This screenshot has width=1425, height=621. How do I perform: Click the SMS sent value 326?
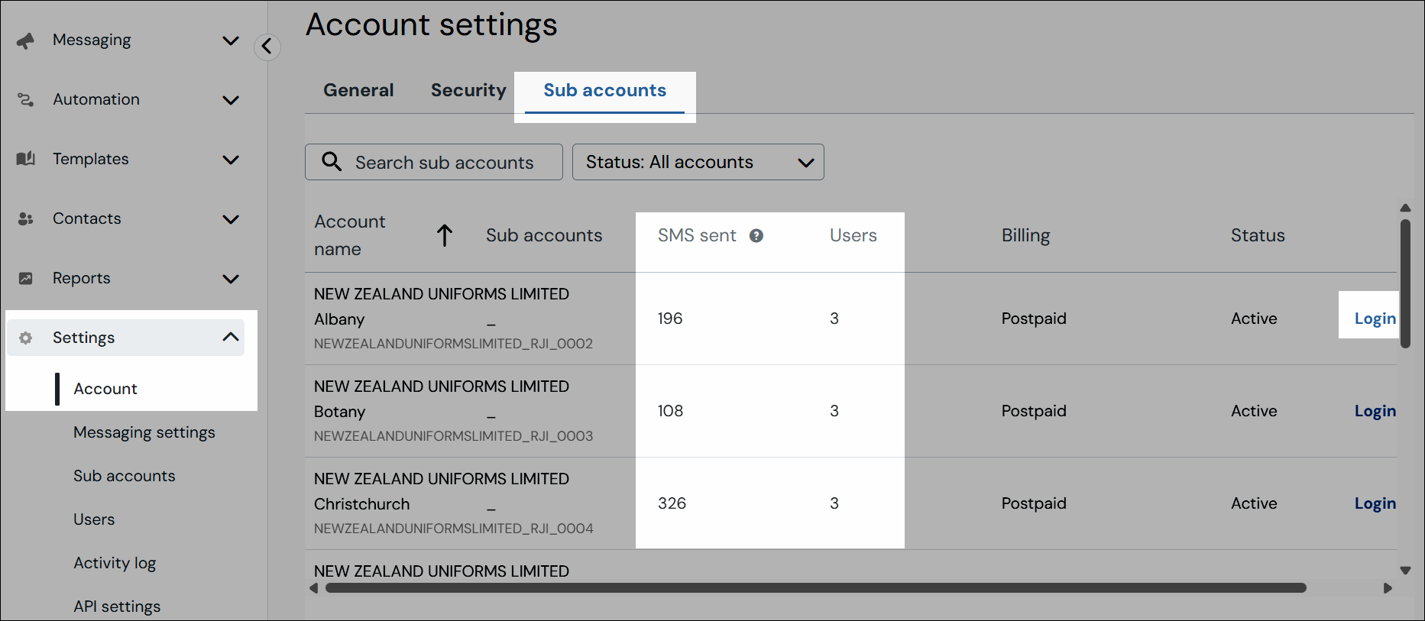[x=672, y=503]
